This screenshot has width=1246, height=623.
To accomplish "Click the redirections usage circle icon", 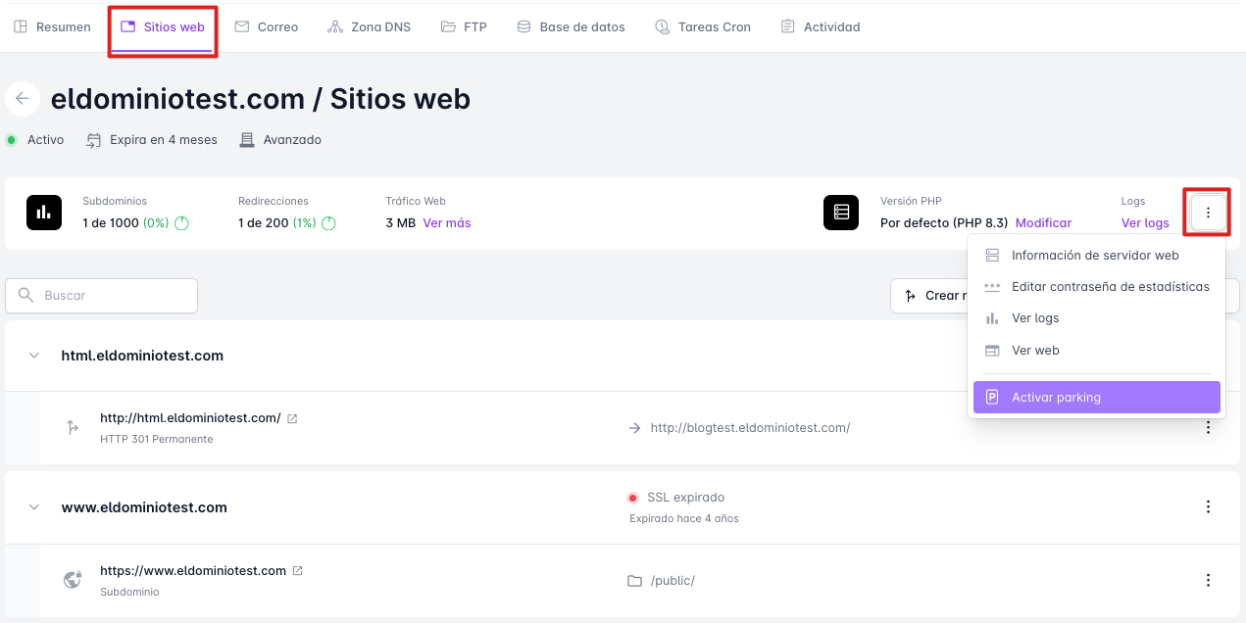I will (328, 223).
